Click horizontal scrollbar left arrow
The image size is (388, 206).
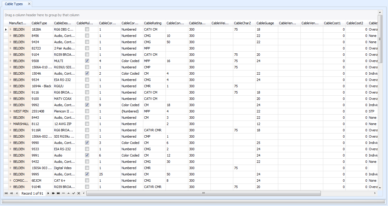(84, 193)
